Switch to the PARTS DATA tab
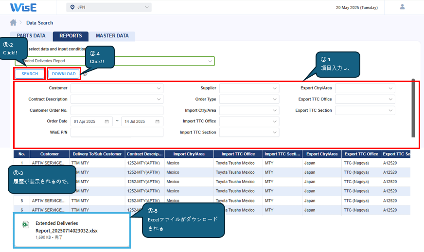The height and width of the screenshot is (252, 424). (31, 36)
